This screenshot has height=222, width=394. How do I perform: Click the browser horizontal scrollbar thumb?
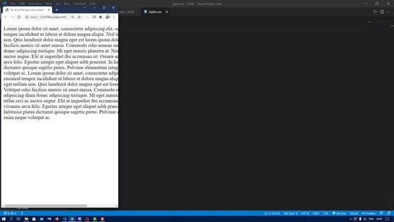46,206
